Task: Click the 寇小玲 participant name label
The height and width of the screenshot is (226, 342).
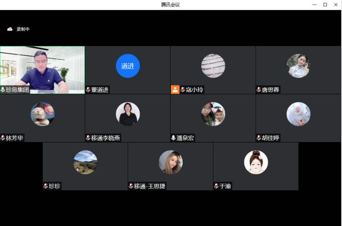Action: click(194, 90)
